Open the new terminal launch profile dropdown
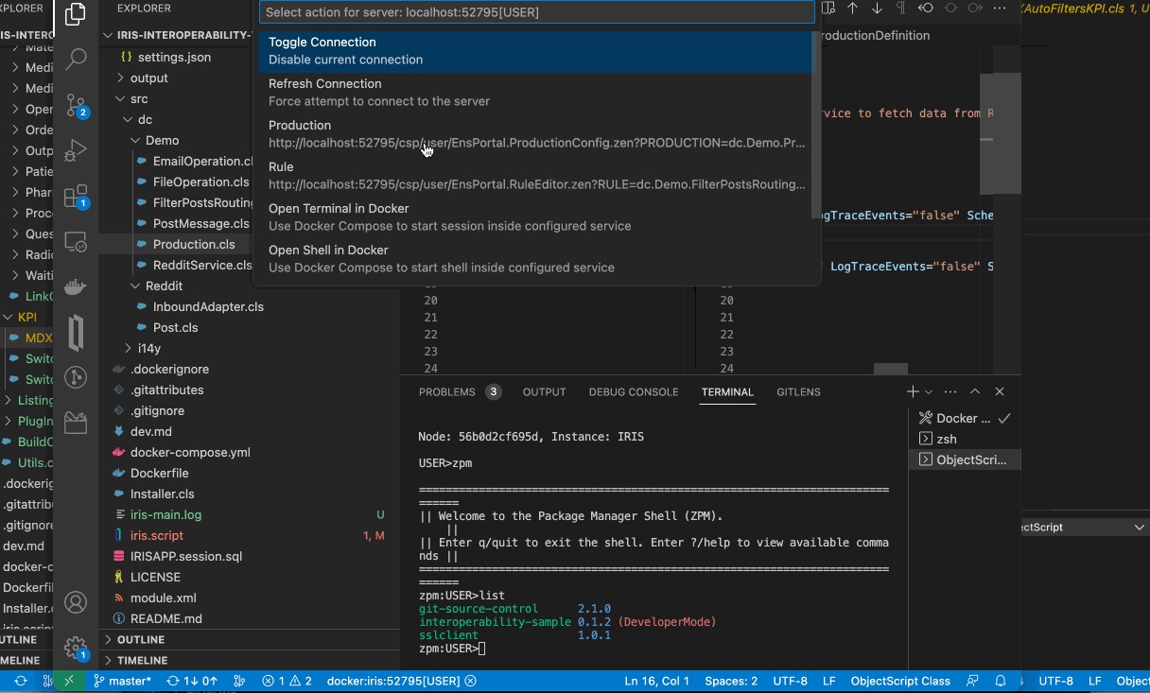Viewport: 1150px width, 693px height. point(929,391)
